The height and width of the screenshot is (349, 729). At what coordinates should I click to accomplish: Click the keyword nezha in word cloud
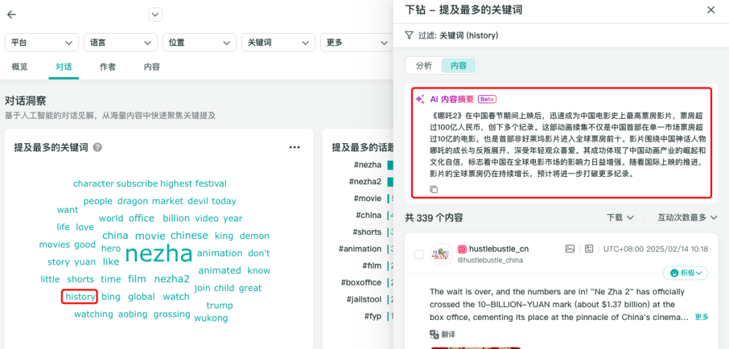159,254
